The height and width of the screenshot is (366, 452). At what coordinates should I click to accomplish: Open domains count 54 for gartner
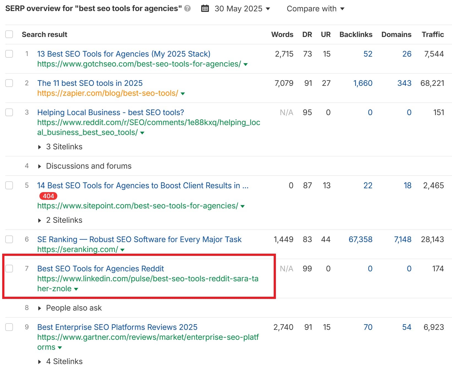coord(407,327)
